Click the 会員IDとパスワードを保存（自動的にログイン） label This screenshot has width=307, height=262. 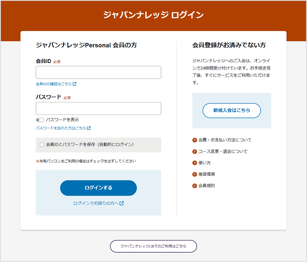[90, 145]
